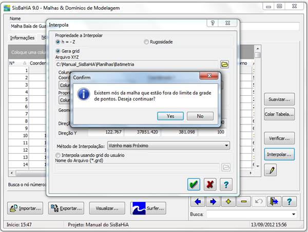Click the undo arrow icon
This screenshot has height=232, width=308.
pos(259,201)
